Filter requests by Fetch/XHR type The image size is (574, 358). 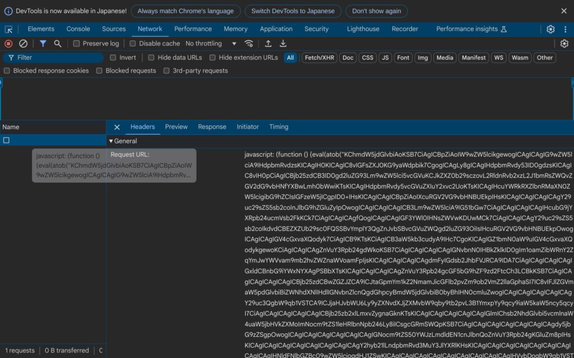320,58
